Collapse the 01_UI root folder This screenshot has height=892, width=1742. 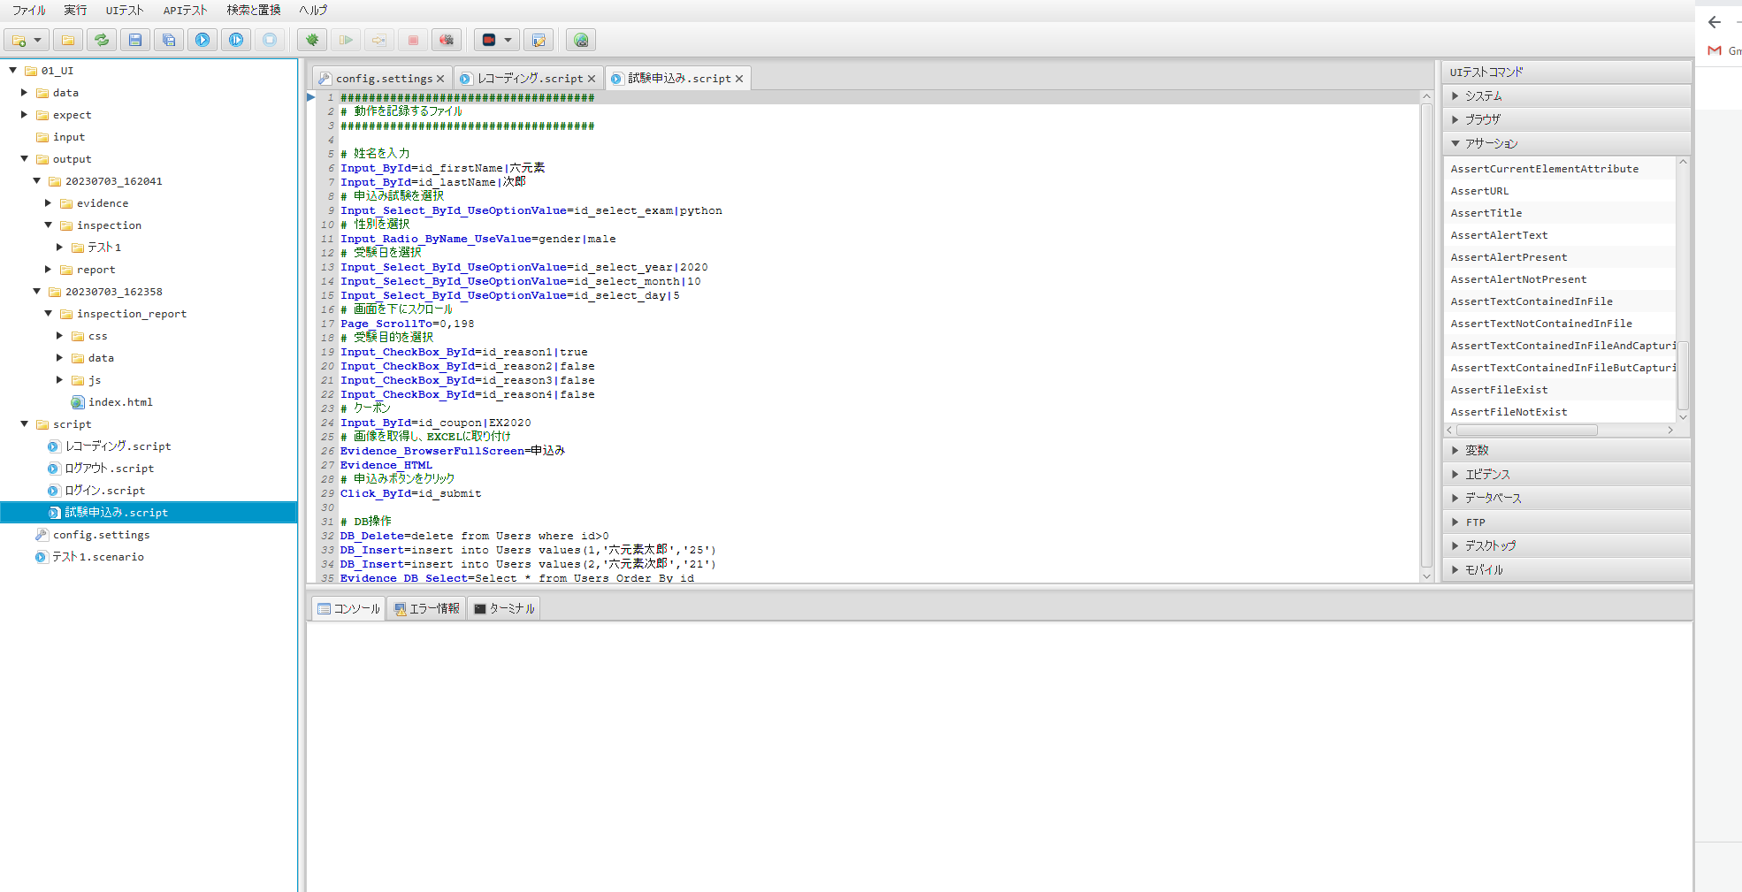[x=12, y=70]
